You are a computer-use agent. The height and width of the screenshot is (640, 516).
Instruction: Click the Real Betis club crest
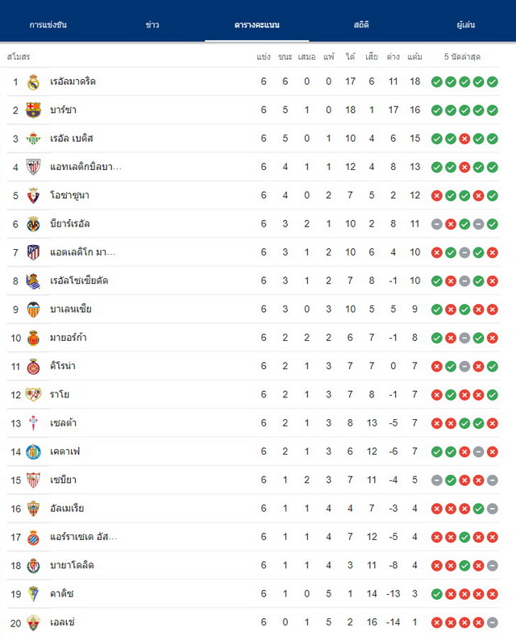(x=33, y=139)
